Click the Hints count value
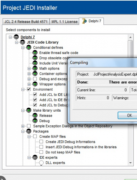Viewport: 137px width, 180px height. point(108,98)
